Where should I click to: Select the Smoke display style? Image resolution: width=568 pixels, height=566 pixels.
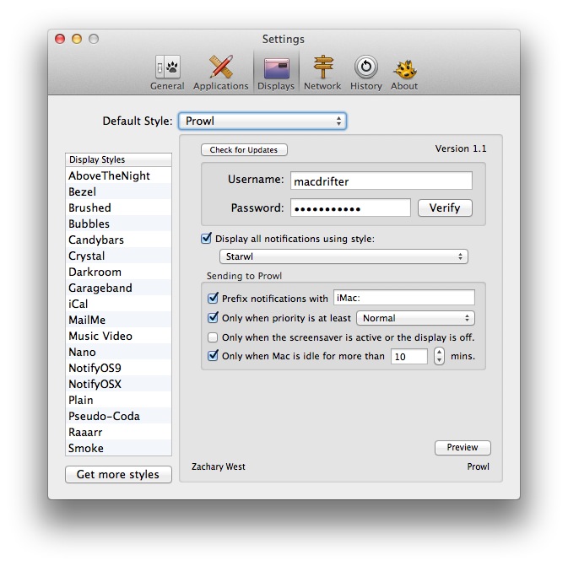click(x=118, y=448)
